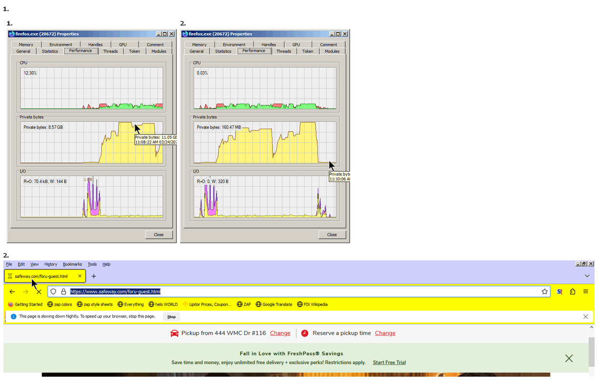Switch to Threads tab in left Properties window
598x380 pixels.
click(110, 51)
